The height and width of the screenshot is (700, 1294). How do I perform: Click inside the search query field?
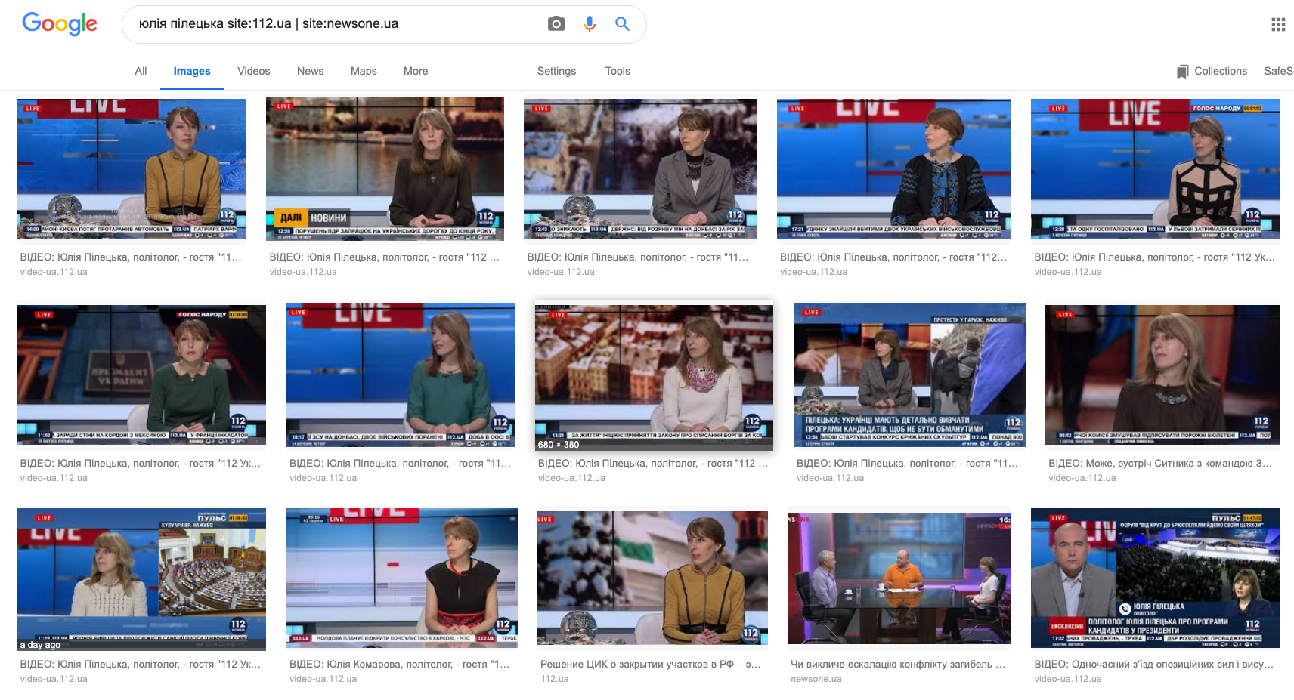tap(333, 24)
